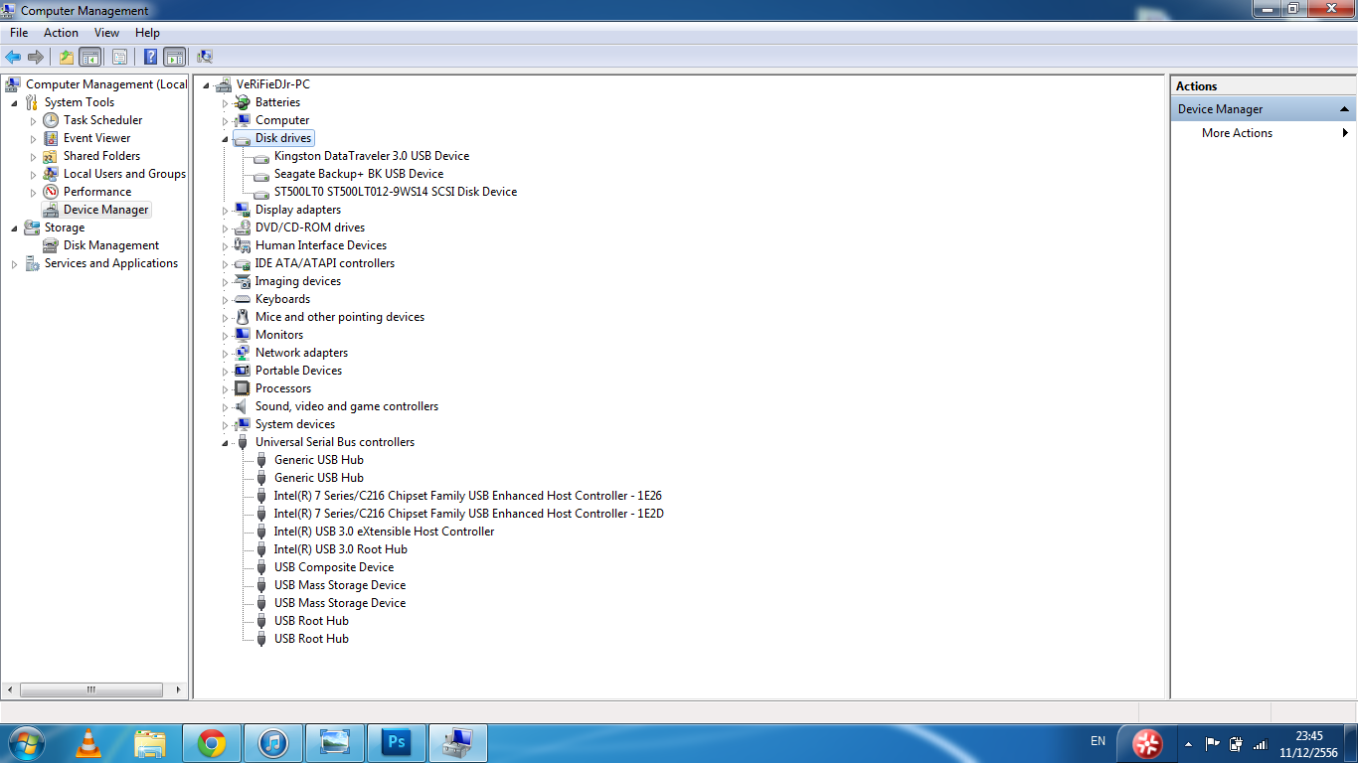Collapse the Device Manager actions header arrow

pyautogui.click(x=1344, y=109)
